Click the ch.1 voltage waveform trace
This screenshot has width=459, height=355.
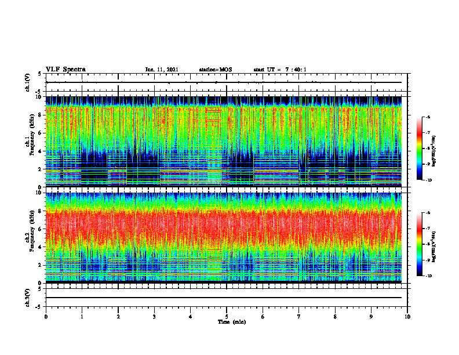224,82
